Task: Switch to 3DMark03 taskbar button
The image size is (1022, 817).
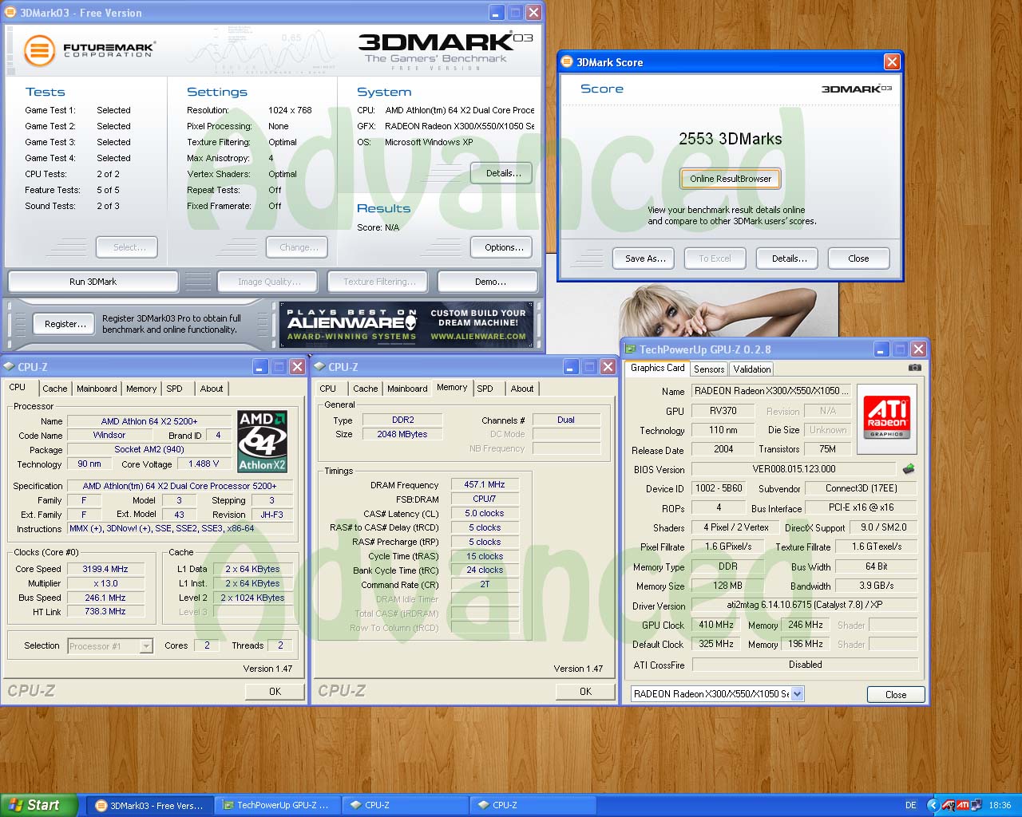Action: pyautogui.click(x=149, y=805)
